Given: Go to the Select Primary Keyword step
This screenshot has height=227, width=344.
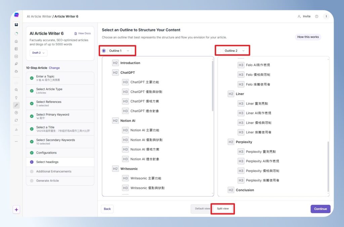Looking at the screenshot, I should [x=60, y=116].
